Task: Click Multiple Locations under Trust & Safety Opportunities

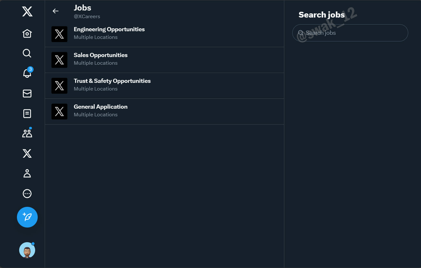Action: (96, 89)
